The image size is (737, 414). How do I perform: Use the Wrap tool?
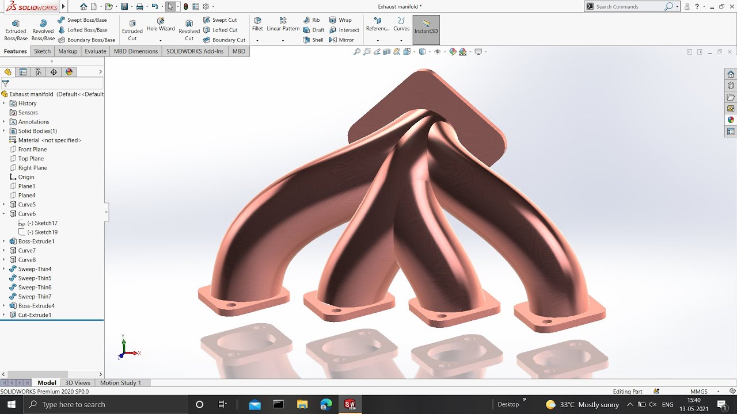tap(340, 20)
